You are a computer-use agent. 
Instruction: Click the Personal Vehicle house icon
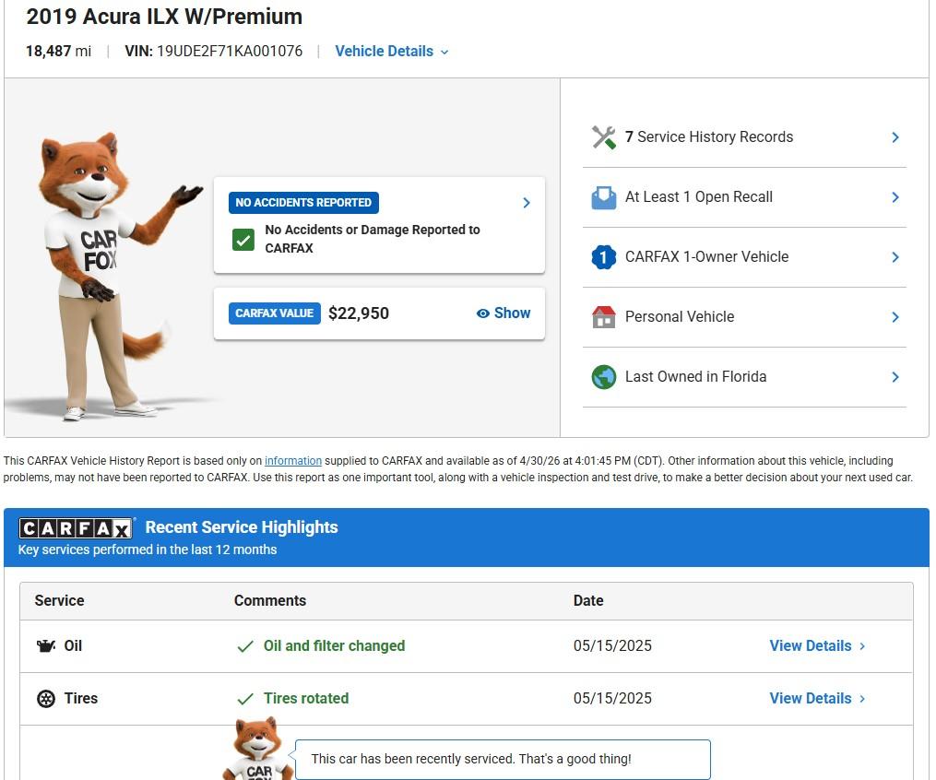pos(603,317)
